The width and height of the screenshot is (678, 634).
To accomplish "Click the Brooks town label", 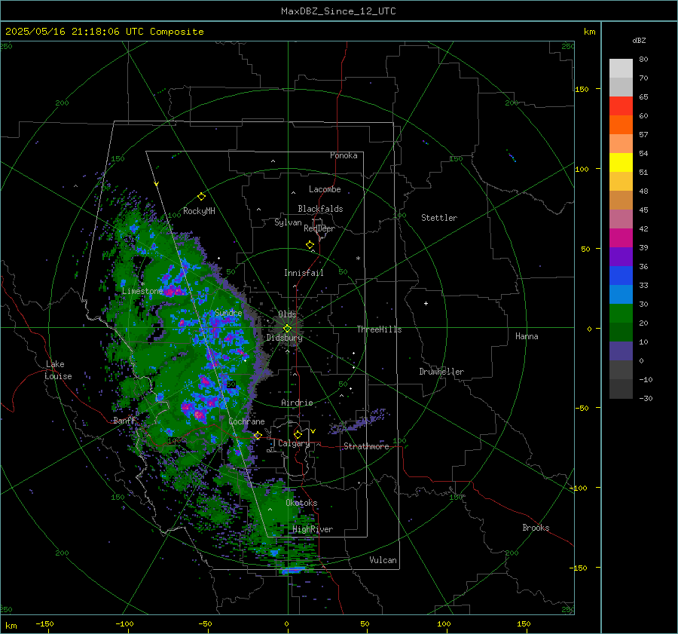I will tap(536, 528).
